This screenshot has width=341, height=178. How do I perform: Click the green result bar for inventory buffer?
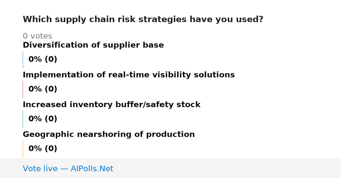[x=23, y=119]
